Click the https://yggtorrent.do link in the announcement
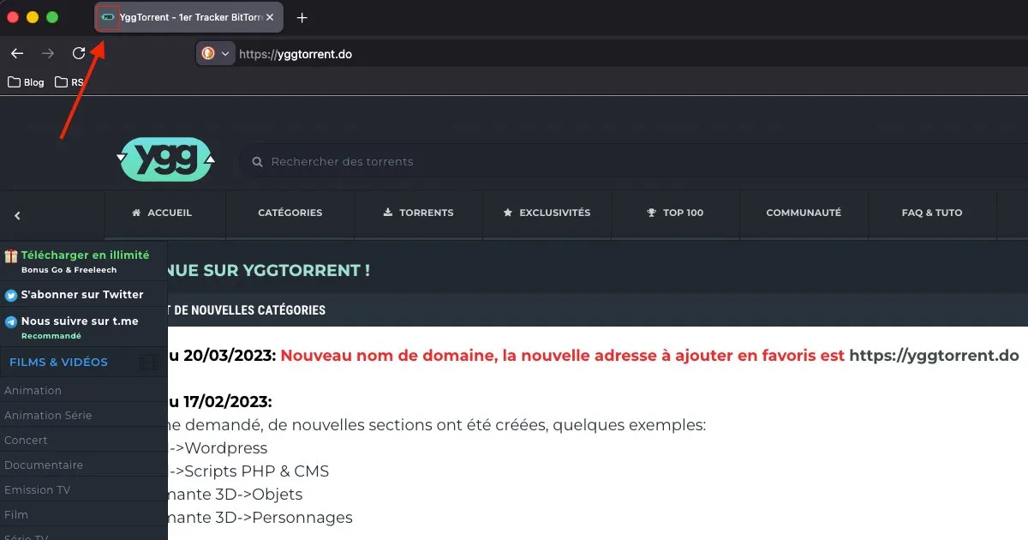The width and height of the screenshot is (1028, 540). (x=934, y=356)
